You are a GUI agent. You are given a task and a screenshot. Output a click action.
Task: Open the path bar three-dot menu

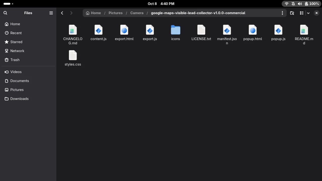click(282, 13)
